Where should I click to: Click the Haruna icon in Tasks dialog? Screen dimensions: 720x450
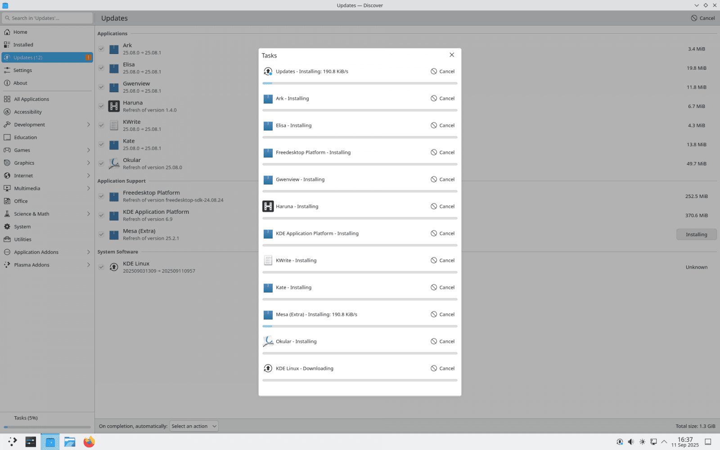268,207
